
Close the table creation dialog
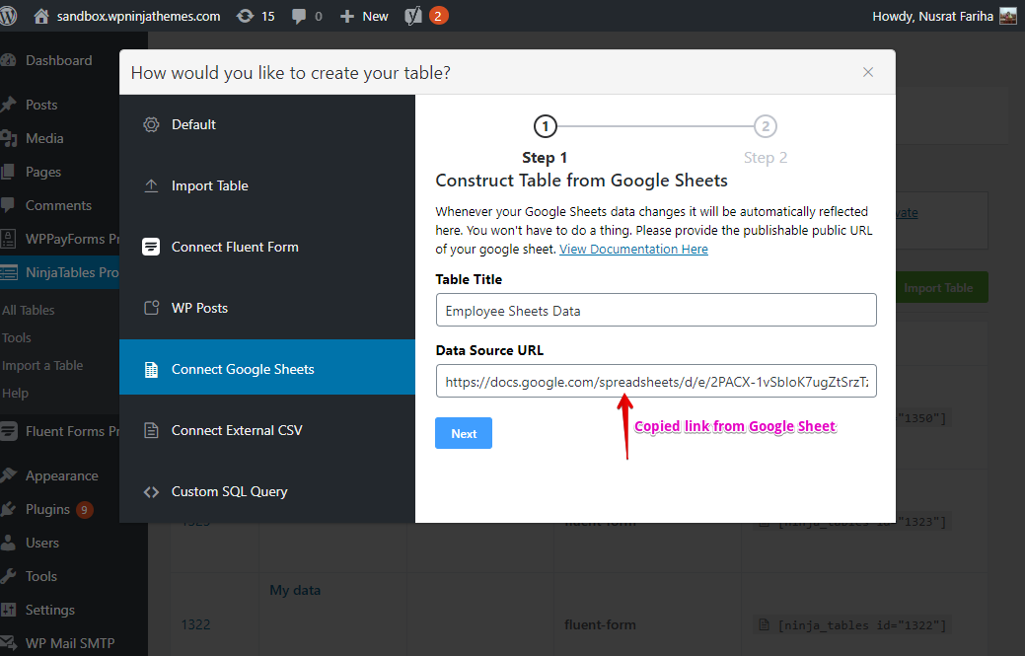868,73
